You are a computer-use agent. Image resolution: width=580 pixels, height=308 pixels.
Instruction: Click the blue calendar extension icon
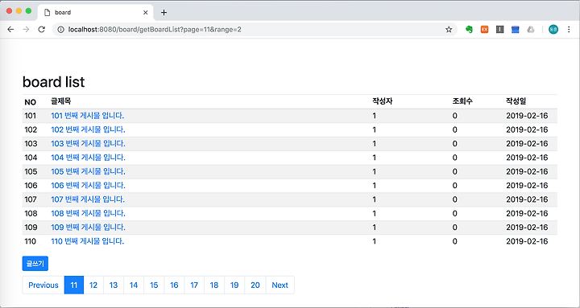pyautogui.click(x=516, y=30)
